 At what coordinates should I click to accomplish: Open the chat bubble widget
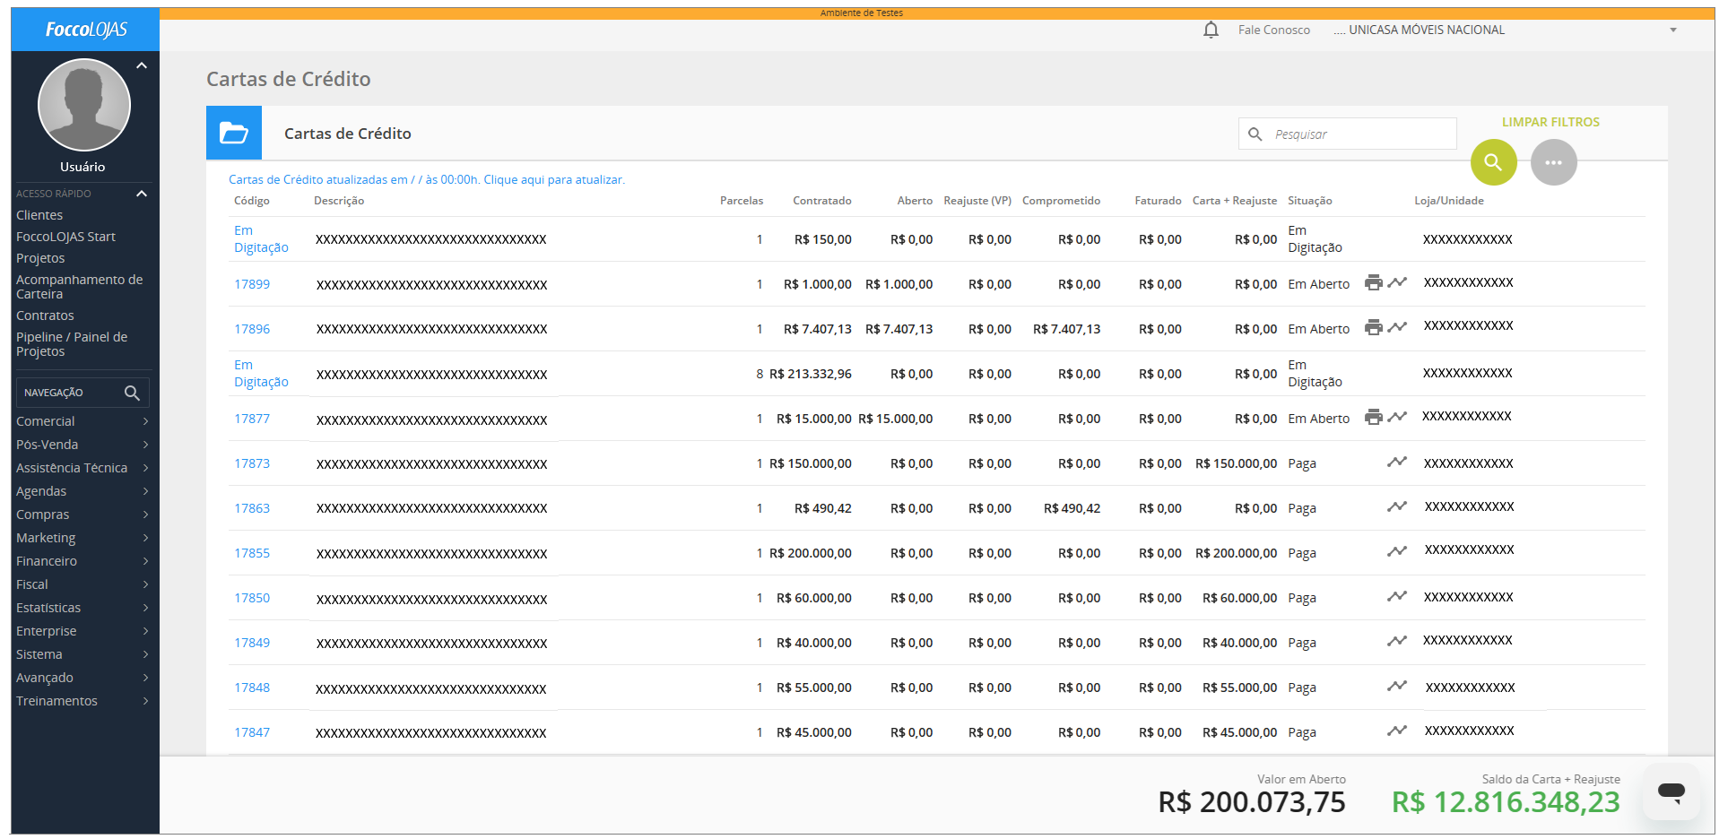[x=1671, y=791]
